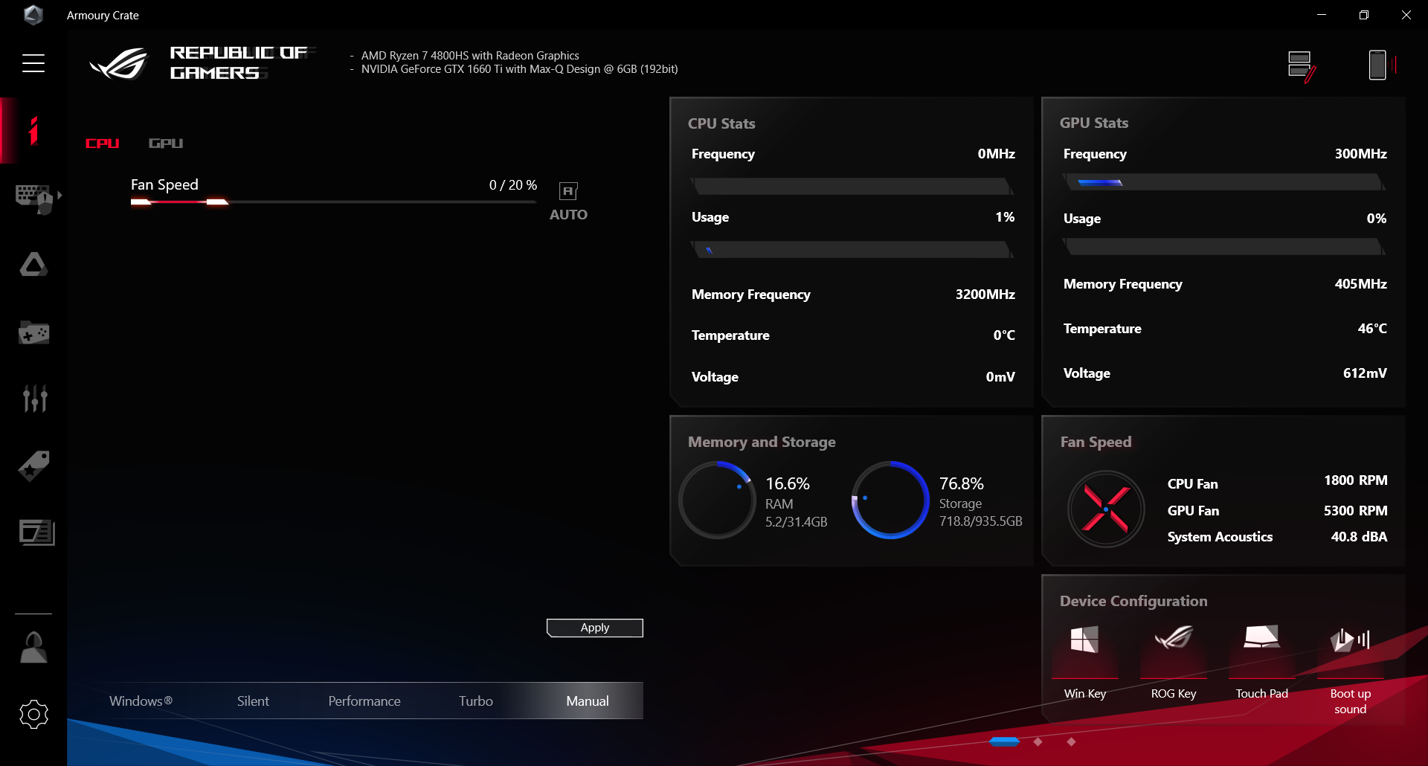Screen dimensions: 1428x766
Task: Click the 40.8 dBA system acoustics value
Action: tap(1360, 537)
